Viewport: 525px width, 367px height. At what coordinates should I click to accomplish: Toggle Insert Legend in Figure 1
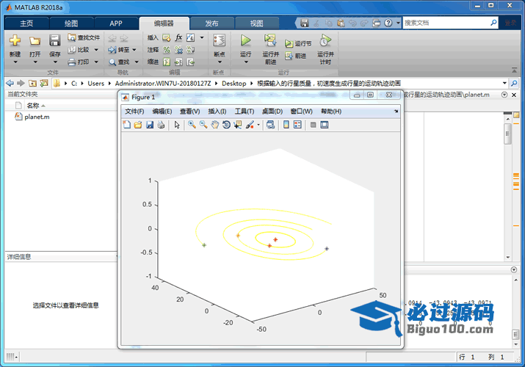click(x=297, y=125)
